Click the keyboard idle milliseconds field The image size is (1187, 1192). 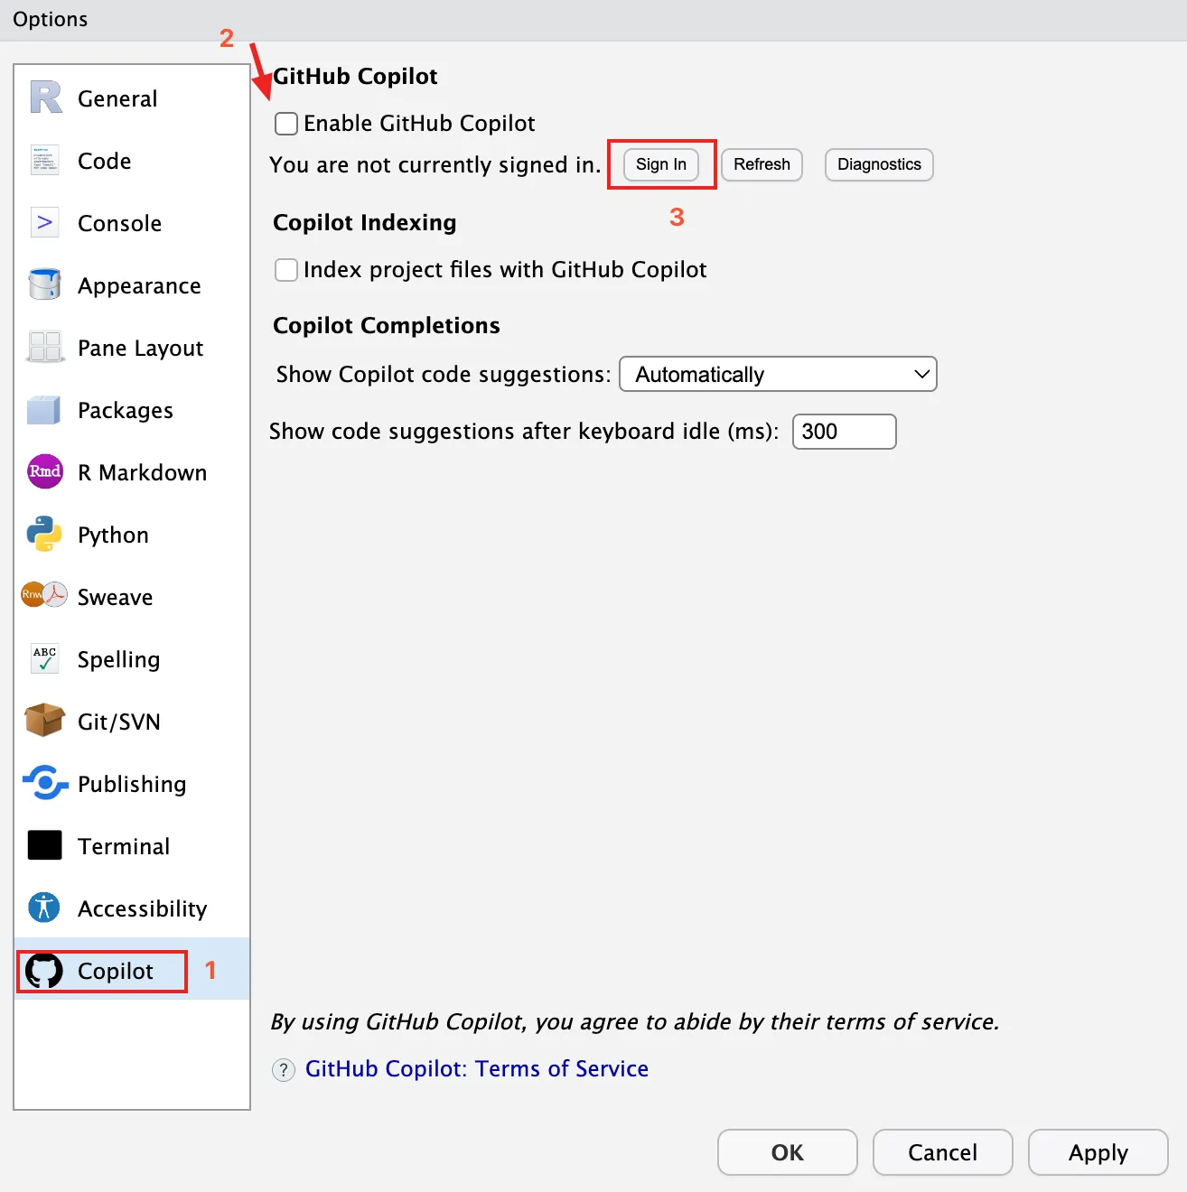point(844,432)
